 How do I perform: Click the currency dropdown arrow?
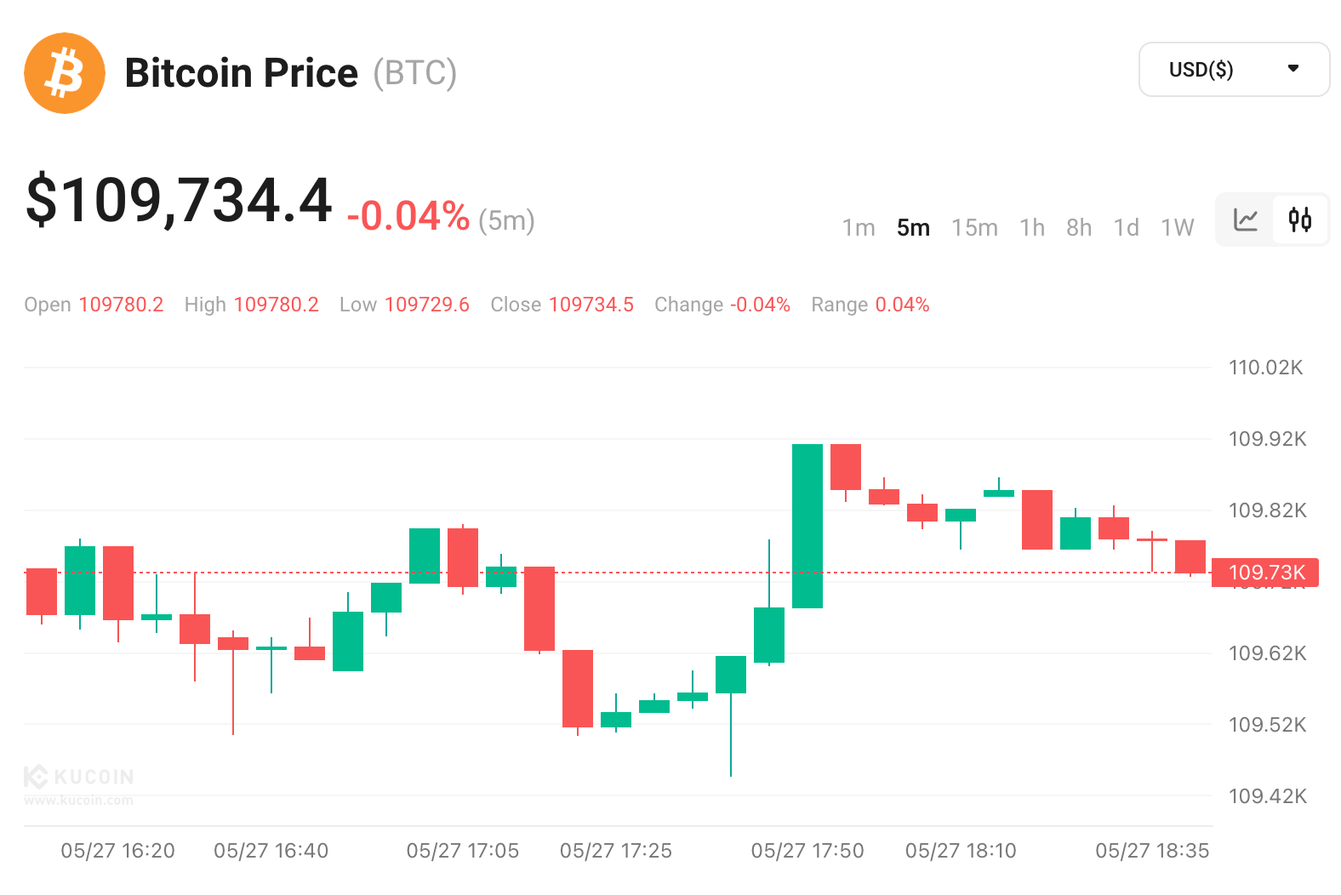coord(1293,69)
